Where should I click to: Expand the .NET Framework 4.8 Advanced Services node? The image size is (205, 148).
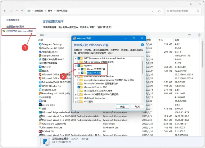click(x=75, y=58)
